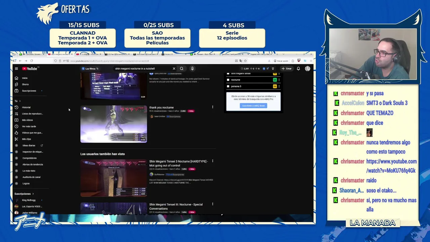This screenshot has height=242, width=430.
Task: Open more options for thank you nocturne
Action: click(x=212, y=107)
